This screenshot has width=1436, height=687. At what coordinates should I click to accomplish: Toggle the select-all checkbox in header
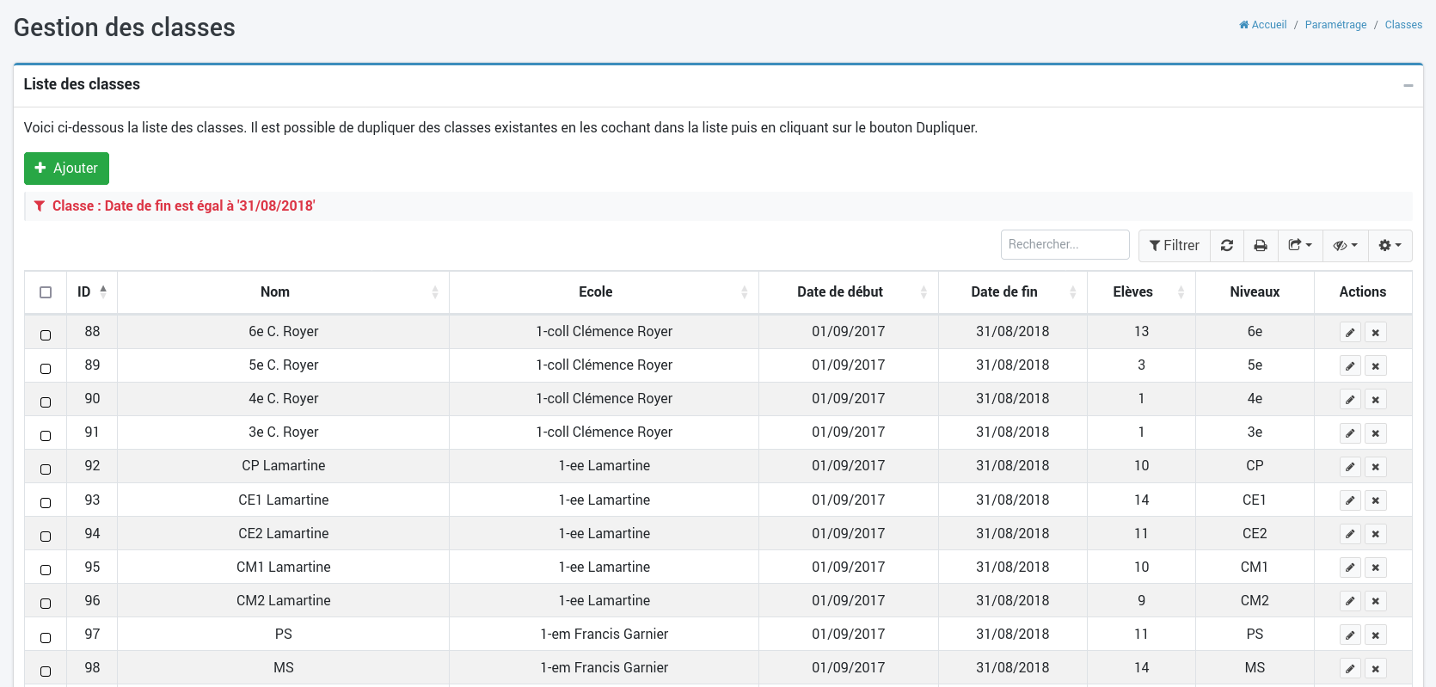(x=46, y=292)
